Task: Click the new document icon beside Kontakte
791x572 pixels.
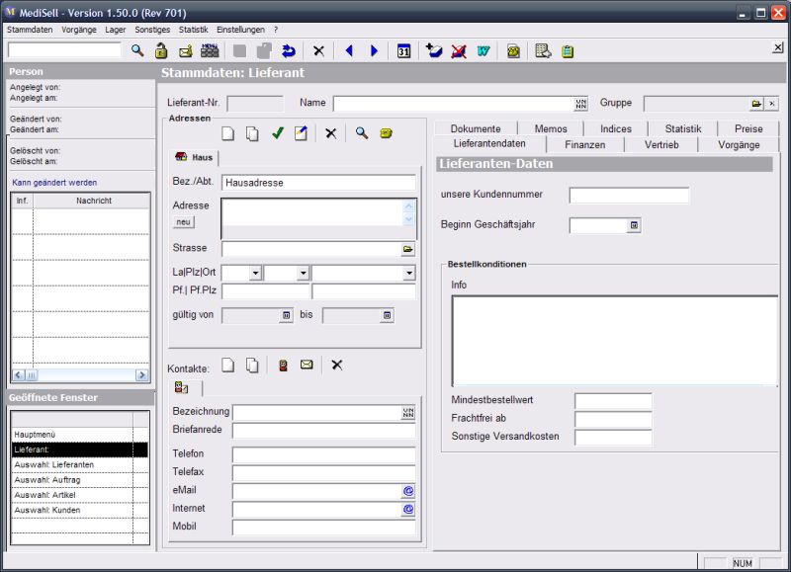Action: (x=227, y=364)
